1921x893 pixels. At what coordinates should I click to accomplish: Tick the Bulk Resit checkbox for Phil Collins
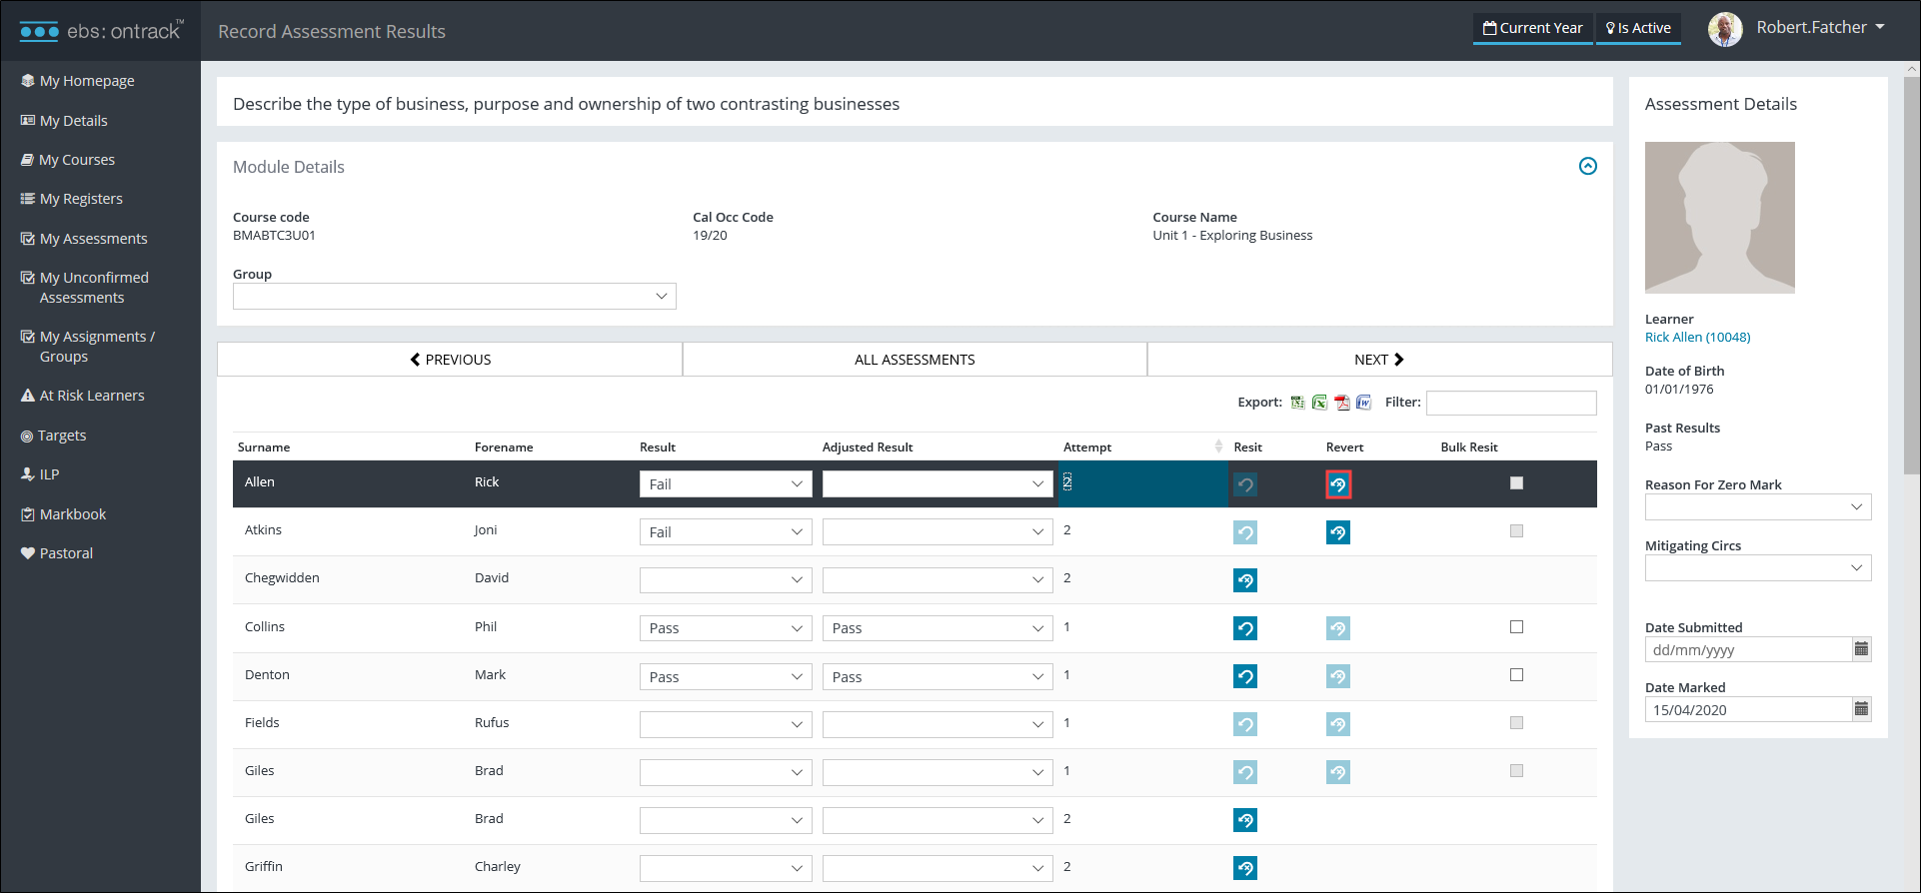pos(1516,626)
